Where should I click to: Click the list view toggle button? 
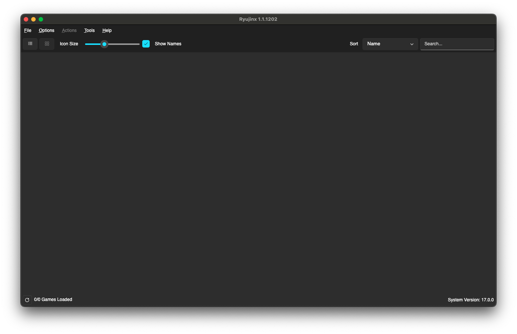30,44
